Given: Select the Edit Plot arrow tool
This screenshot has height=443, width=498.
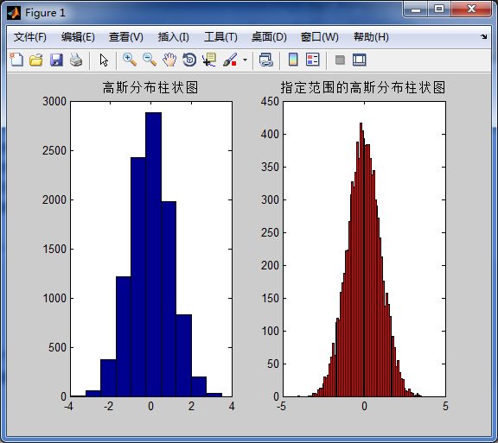Looking at the screenshot, I should click(x=104, y=60).
